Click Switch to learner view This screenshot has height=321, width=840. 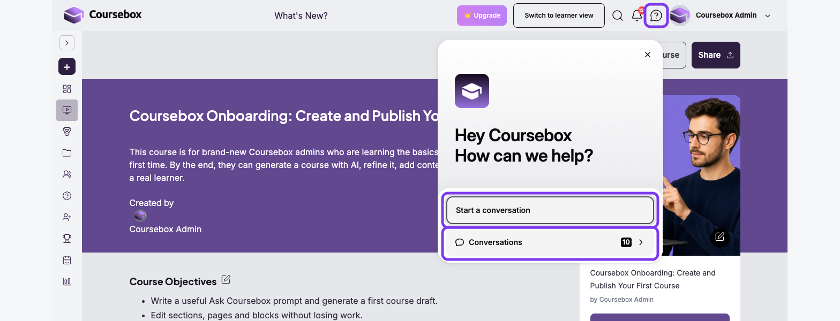point(559,16)
